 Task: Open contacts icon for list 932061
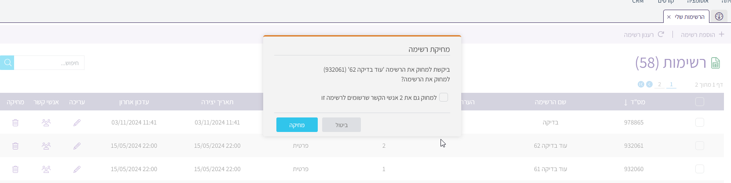click(46, 146)
